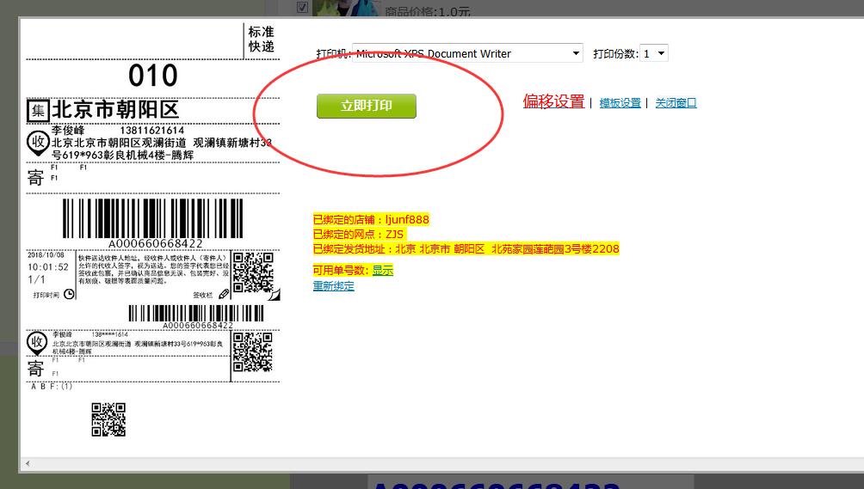Click the QR code beside delivery notice text
Image resolution: width=864 pixels, height=489 pixels.
coord(253,272)
